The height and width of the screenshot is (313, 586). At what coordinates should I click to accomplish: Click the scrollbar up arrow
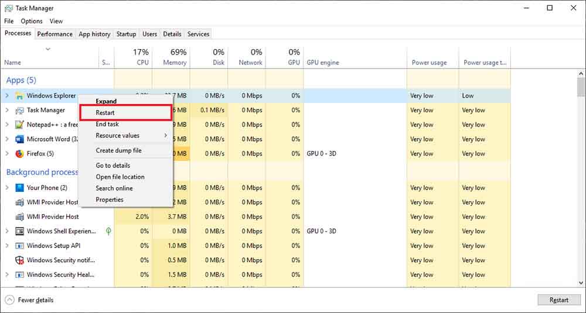pyautogui.click(x=581, y=74)
